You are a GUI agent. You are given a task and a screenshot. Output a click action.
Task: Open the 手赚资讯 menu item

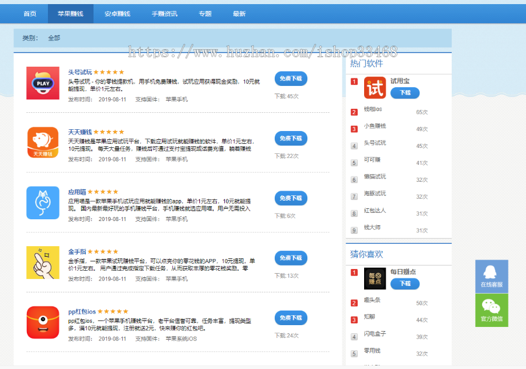pos(164,13)
